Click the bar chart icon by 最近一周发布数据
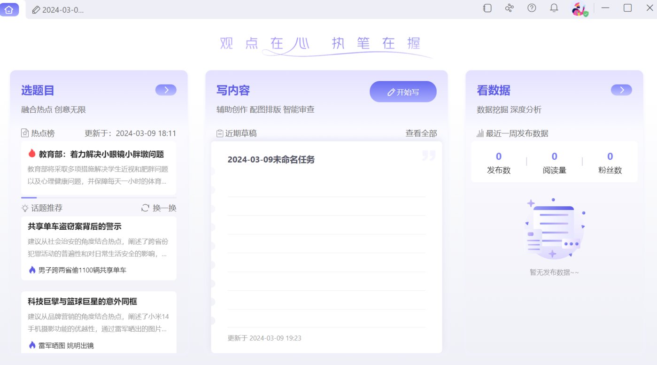The width and height of the screenshot is (657, 365). point(480,133)
